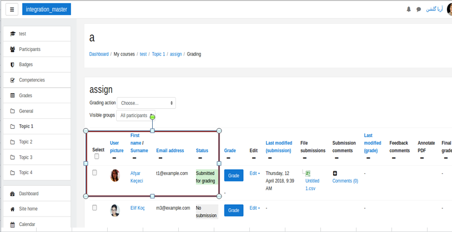Open Elif Koç profile name link
This screenshot has height=232, width=452.
pos(138,208)
